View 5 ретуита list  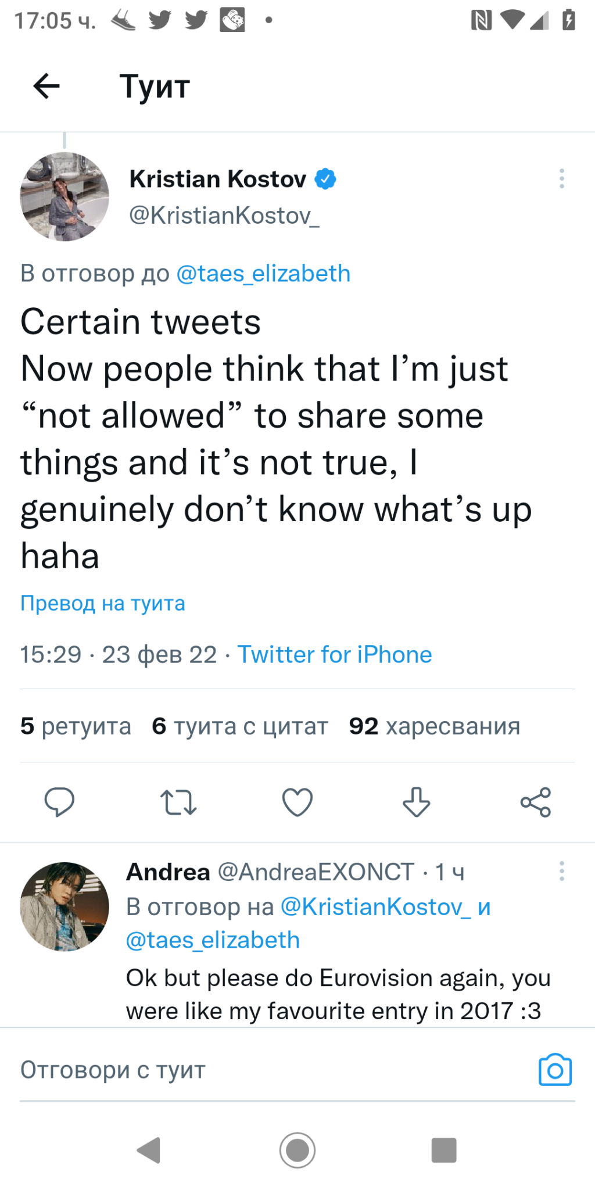click(76, 726)
